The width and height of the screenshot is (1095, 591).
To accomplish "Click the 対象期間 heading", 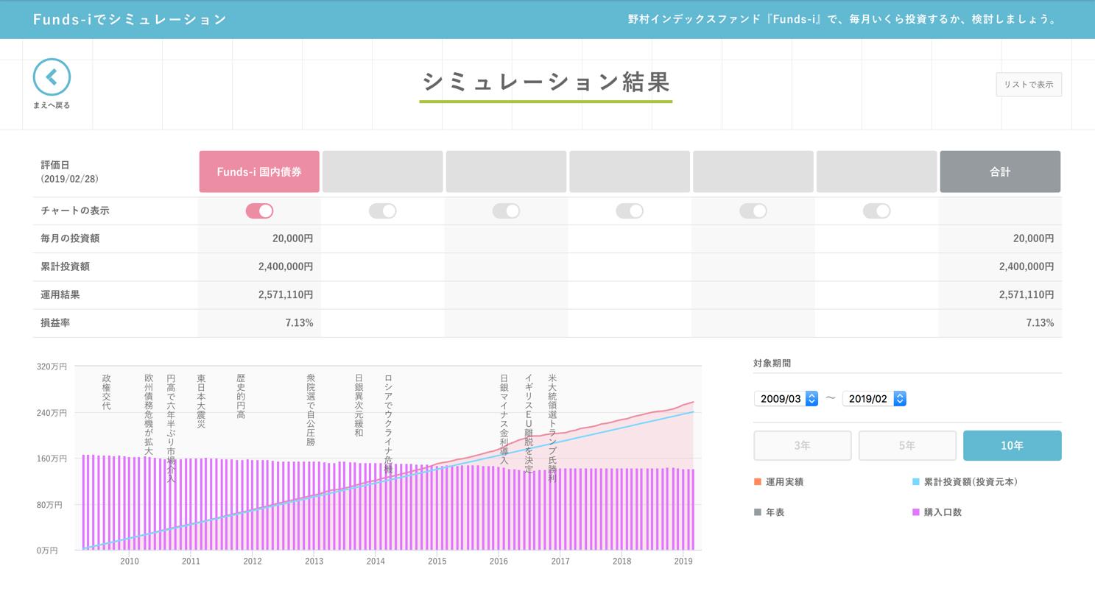I will click(772, 363).
